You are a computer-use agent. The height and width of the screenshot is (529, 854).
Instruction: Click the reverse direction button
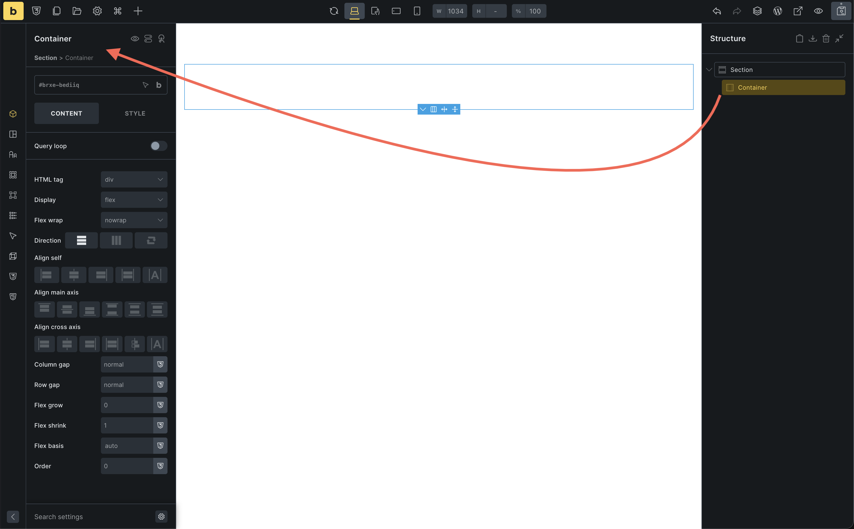(x=151, y=240)
